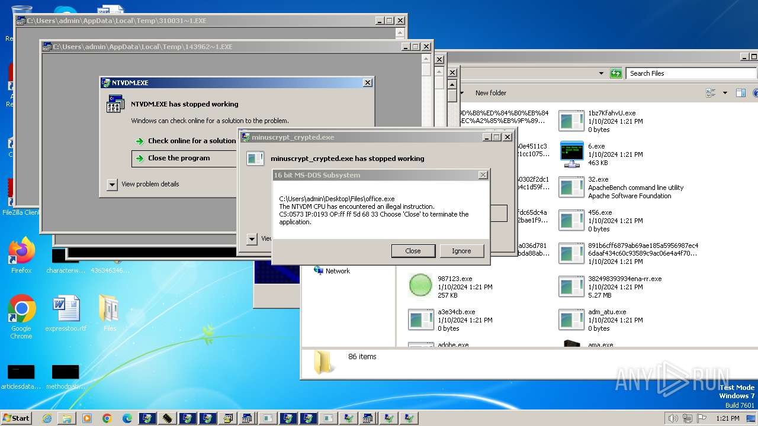Viewport: 758px width, 426px height.
Task: Focus the Search Files input box
Action: (690, 73)
